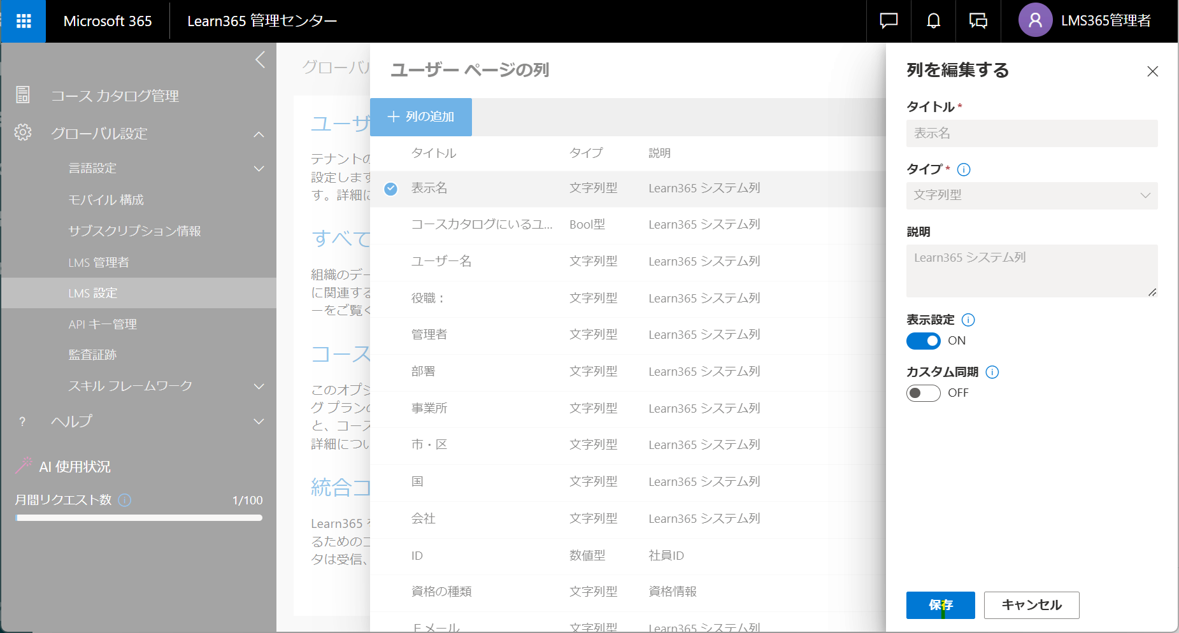1179x633 pixels.
Task: Click the 月間リクエスト数 progress bar
Action: pos(138,518)
